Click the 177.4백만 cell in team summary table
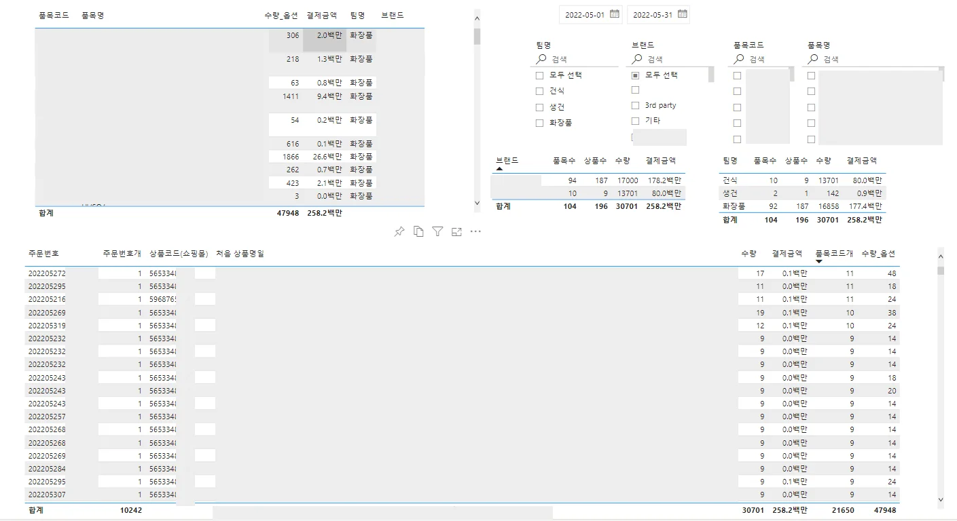 pos(864,206)
